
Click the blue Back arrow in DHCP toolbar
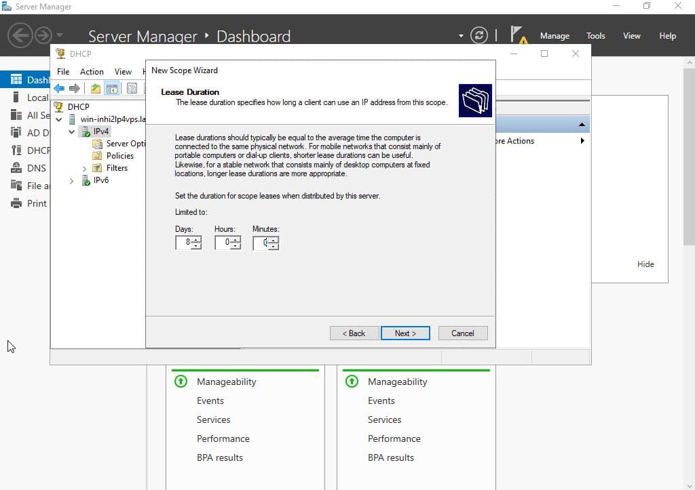[x=59, y=88]
